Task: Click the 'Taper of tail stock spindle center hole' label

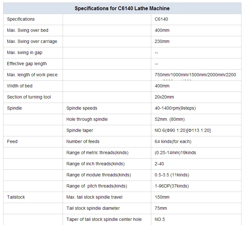Action: pos(104,219)
